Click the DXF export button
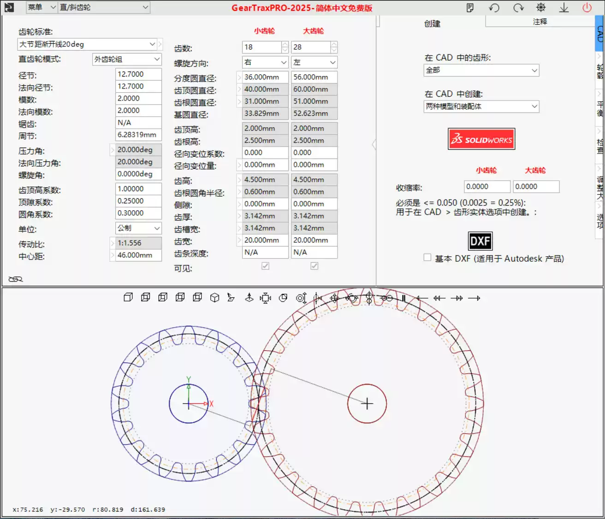 [x=481, y=241]
